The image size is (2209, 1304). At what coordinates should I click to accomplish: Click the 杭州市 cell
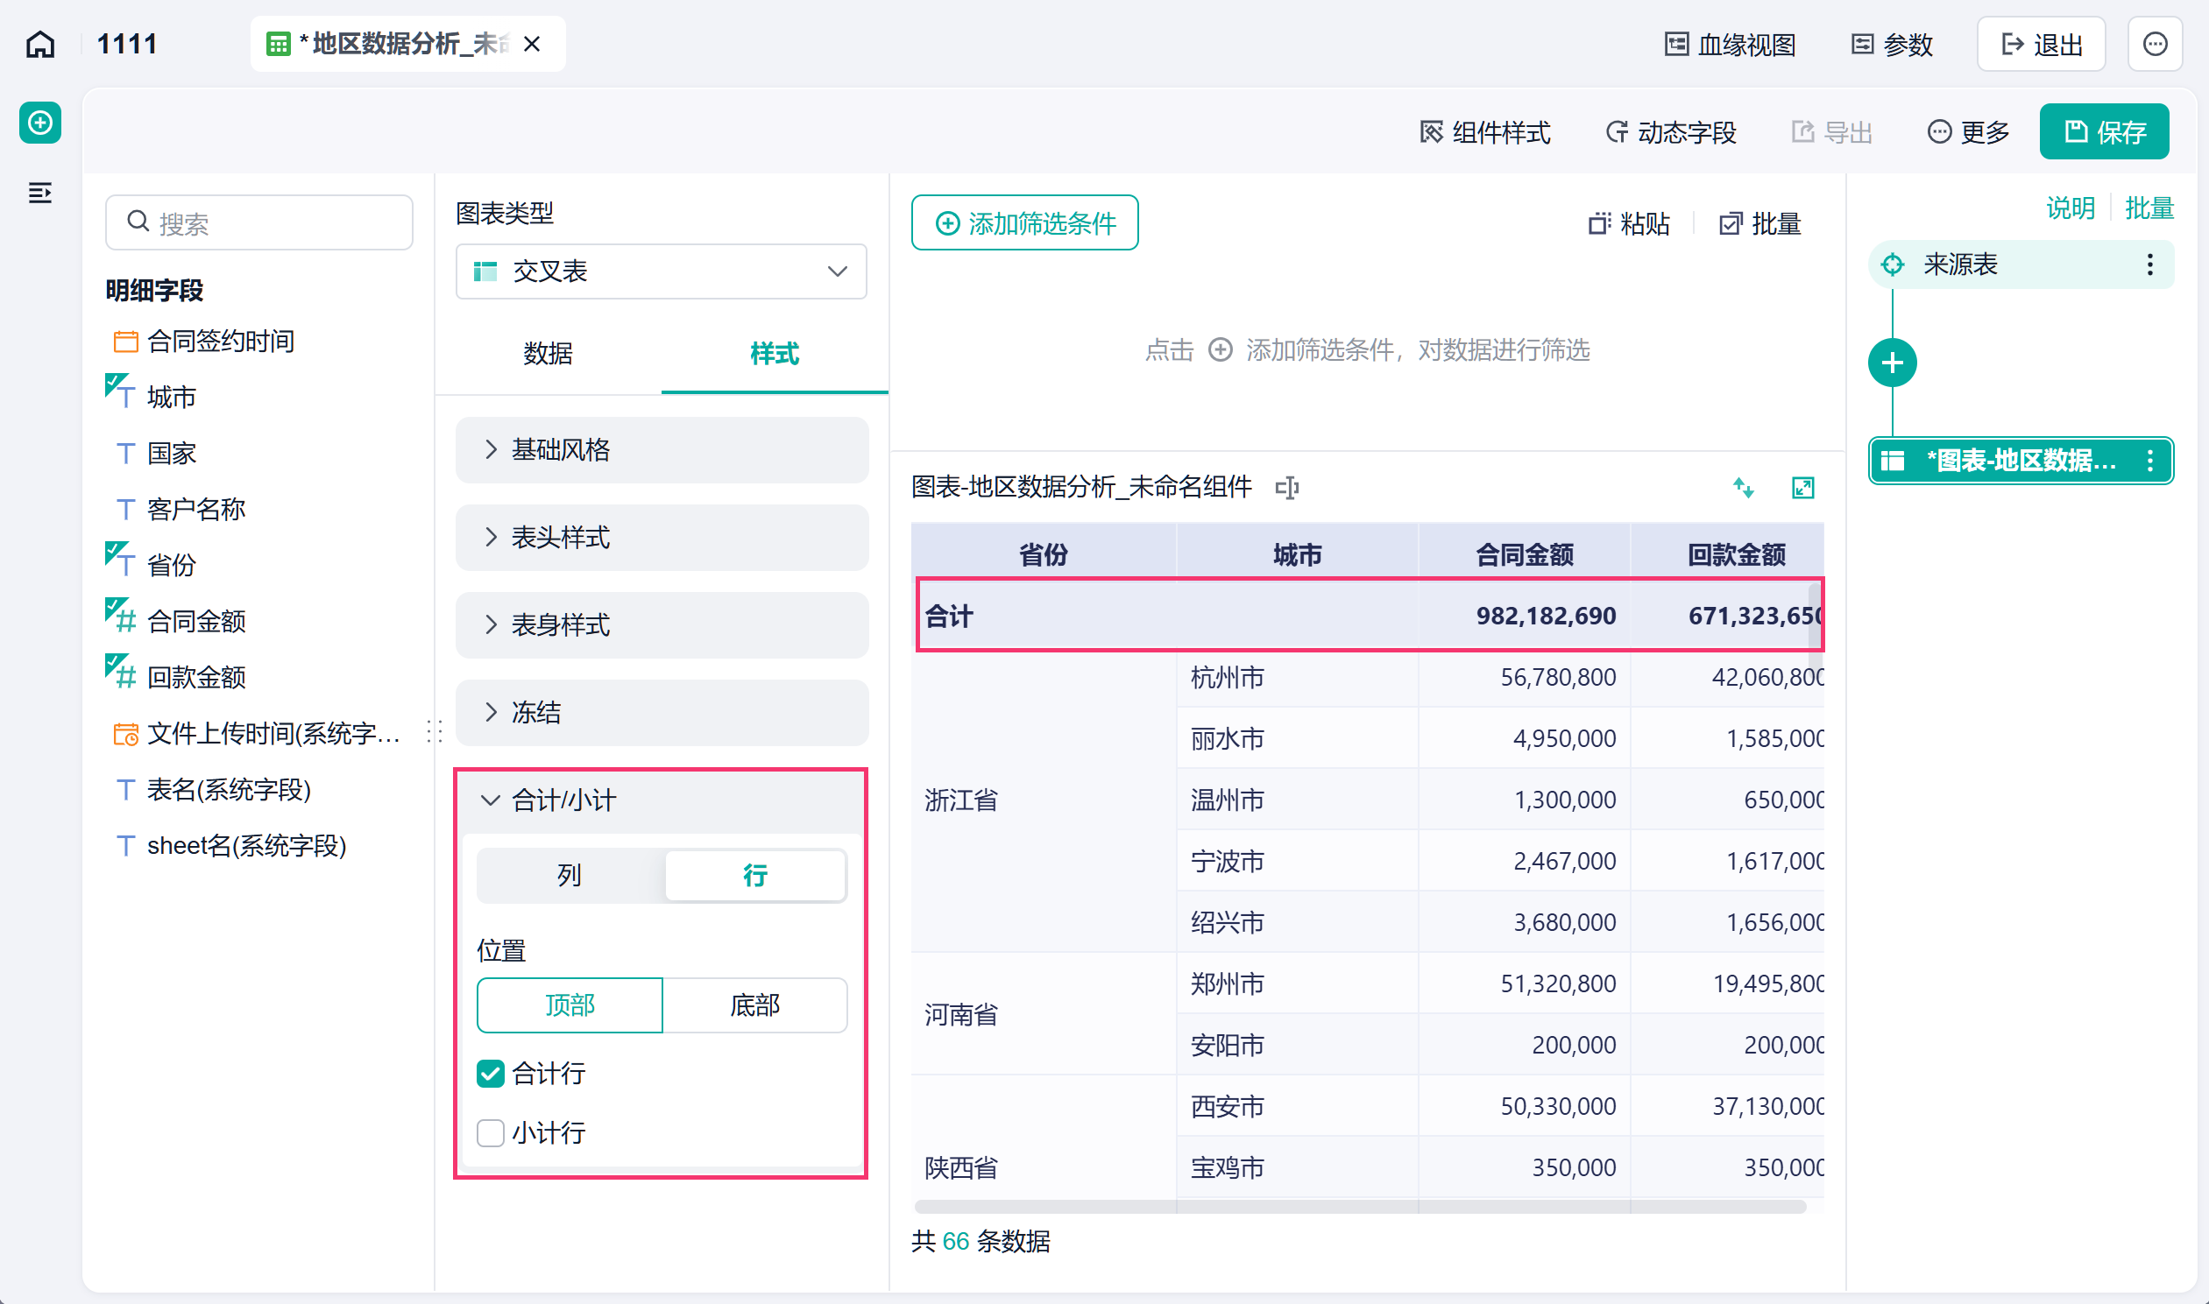pos(1298,678)
